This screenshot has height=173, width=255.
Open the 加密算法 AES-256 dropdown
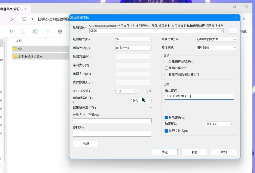(x=219, y=124)
